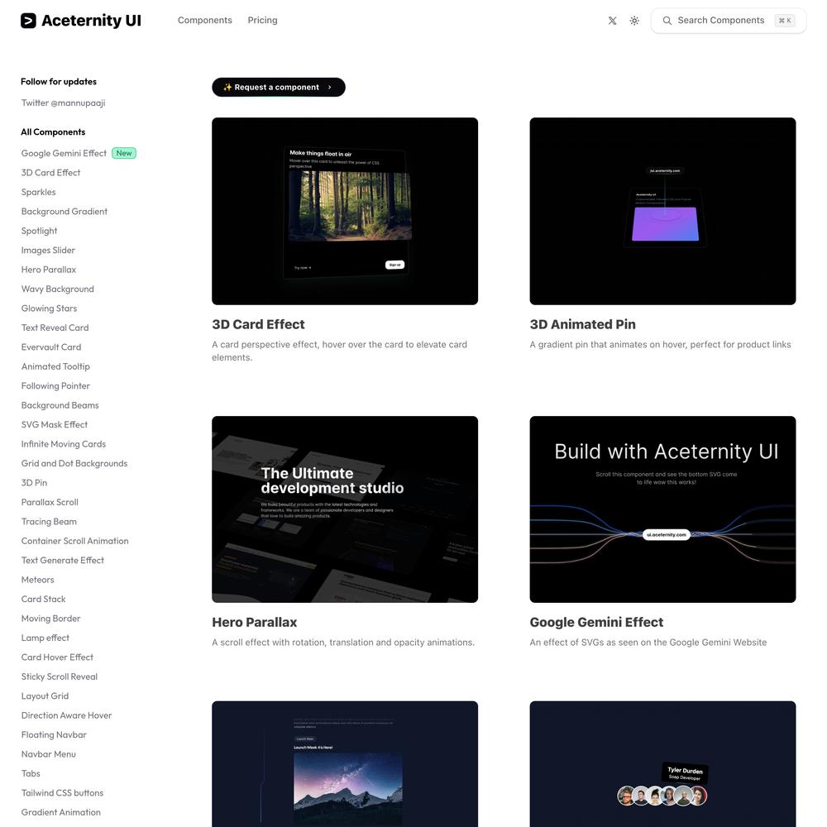Open Grid and Dot Backgrounds in sidebar
Image resolution: width=827 pixels, height=827 pixels.
pyautogui.click(x=74, y=464)
